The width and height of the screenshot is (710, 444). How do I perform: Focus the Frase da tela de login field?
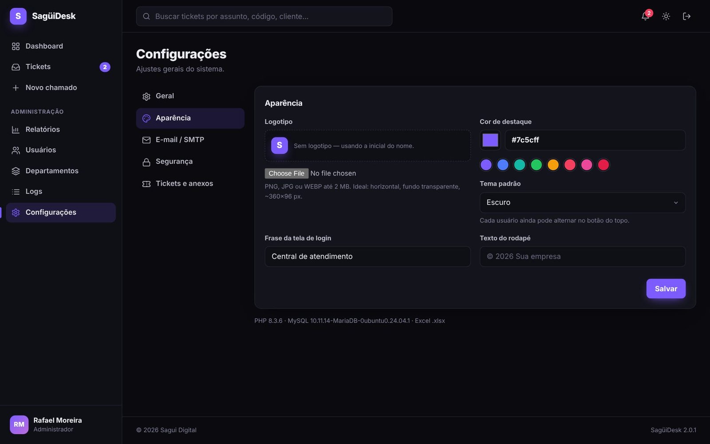tap(367, 257)
